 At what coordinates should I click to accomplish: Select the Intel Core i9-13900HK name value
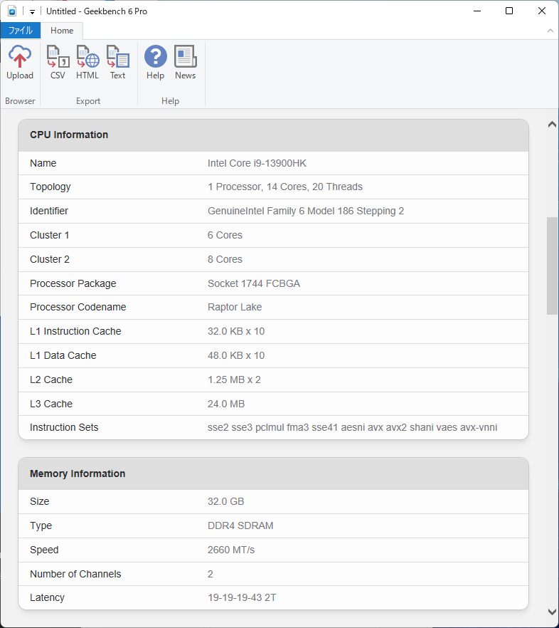[257, 163]
